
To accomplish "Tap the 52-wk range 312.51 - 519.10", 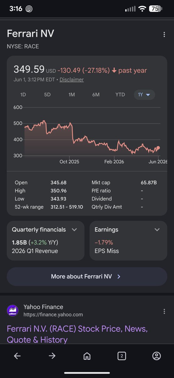I will 67,207.
